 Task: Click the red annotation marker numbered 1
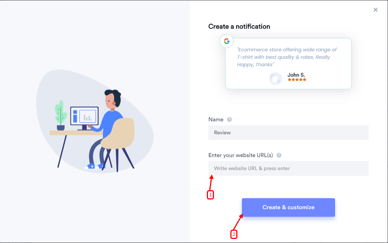(x=210, y=195)
